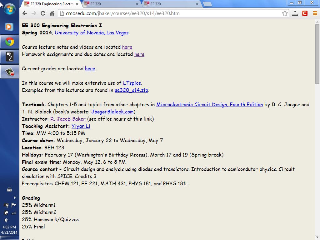Image resolution: width=320 pixels, height=240 pixels.
Task: Click the 'Holidays' line
Action: point(122,155)
